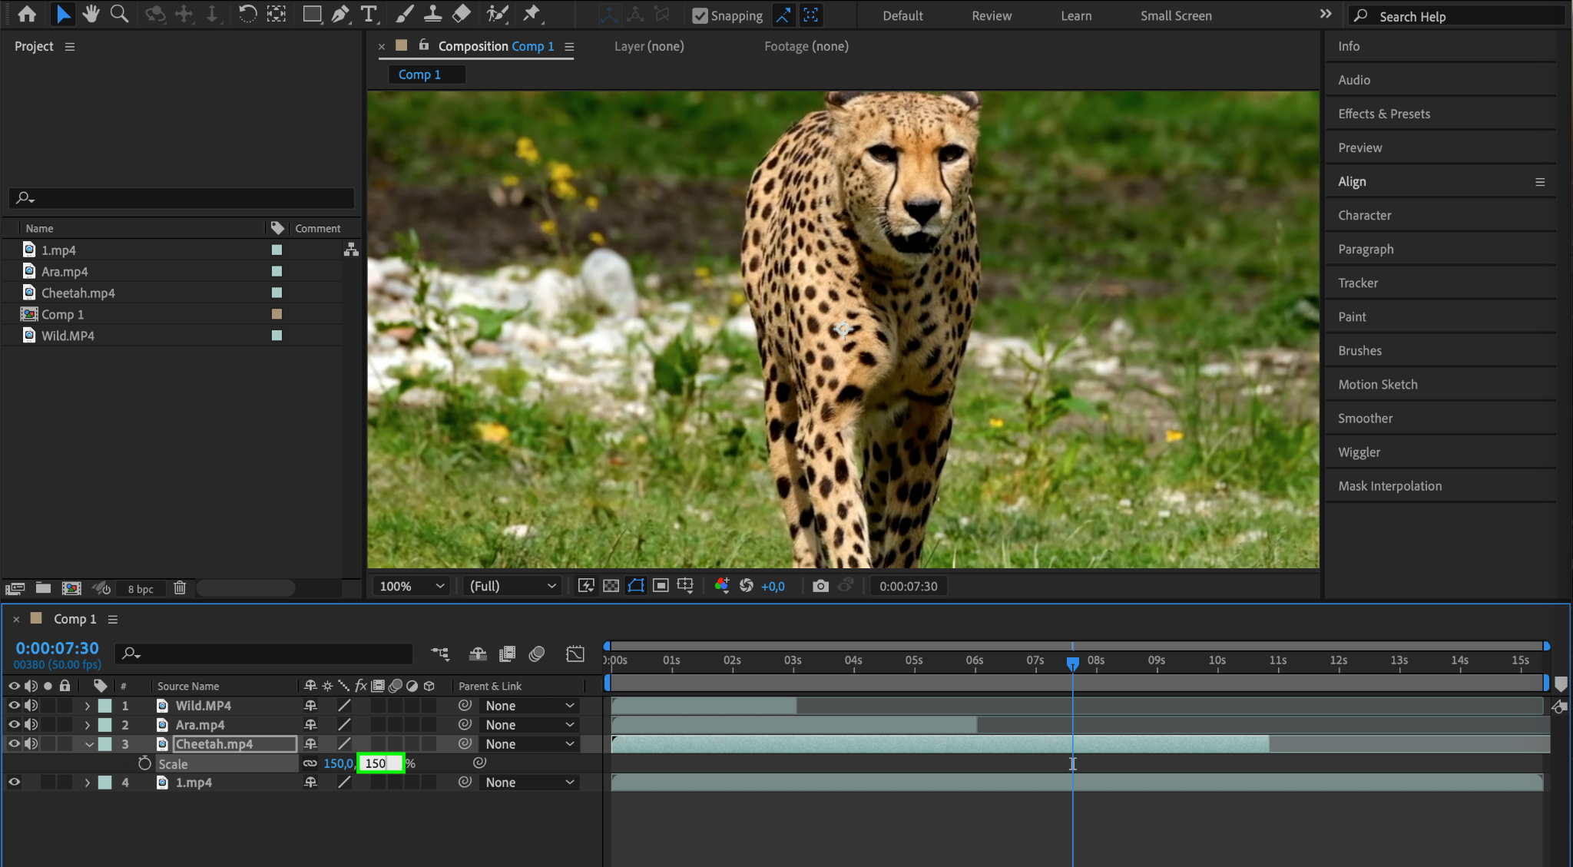The width and height of the screenshot is (1573, 867).
Task: Click the snapshot camera icon
Action: pos(820,586)
